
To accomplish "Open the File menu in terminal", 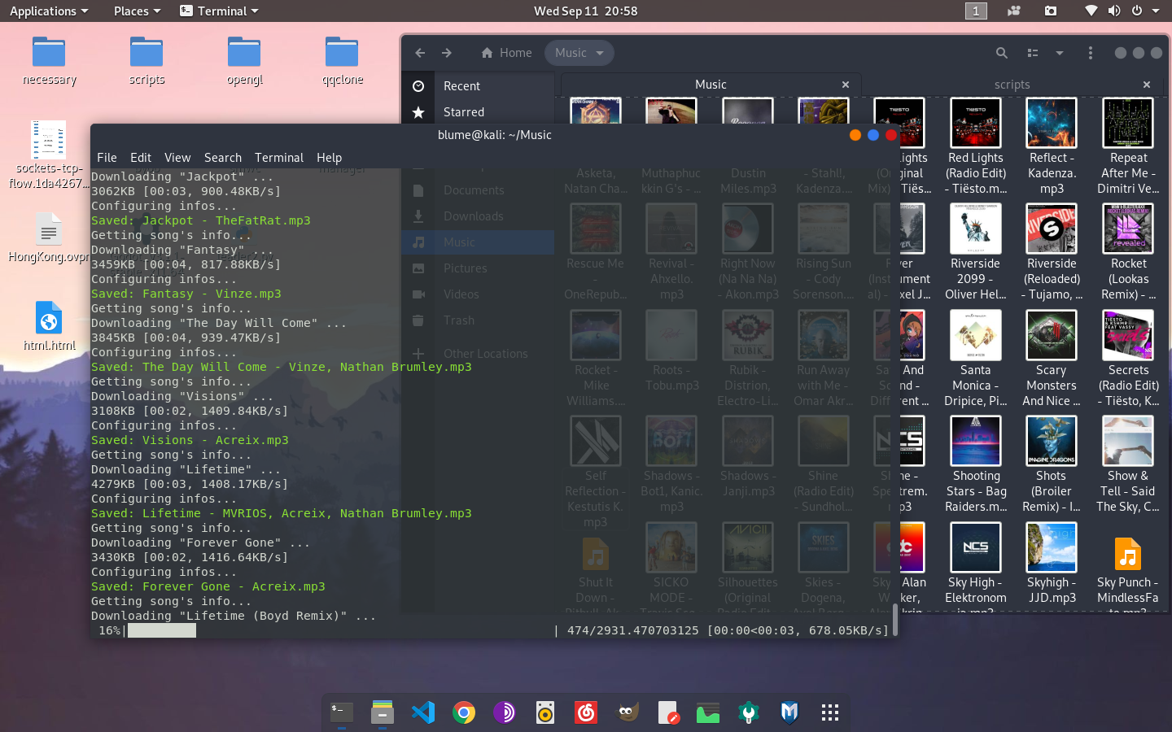I will (107, 158).
